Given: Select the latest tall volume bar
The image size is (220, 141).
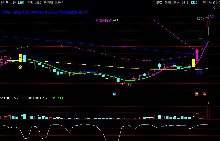Looking at the screenshot, I should [x=208, y=113].
